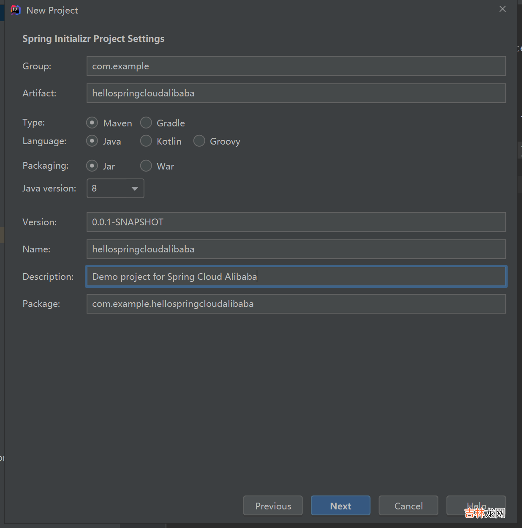The image size is (522, 528).
Task: Open Help for this dialog
Action: pyautogui.click(x=476, y=506)
